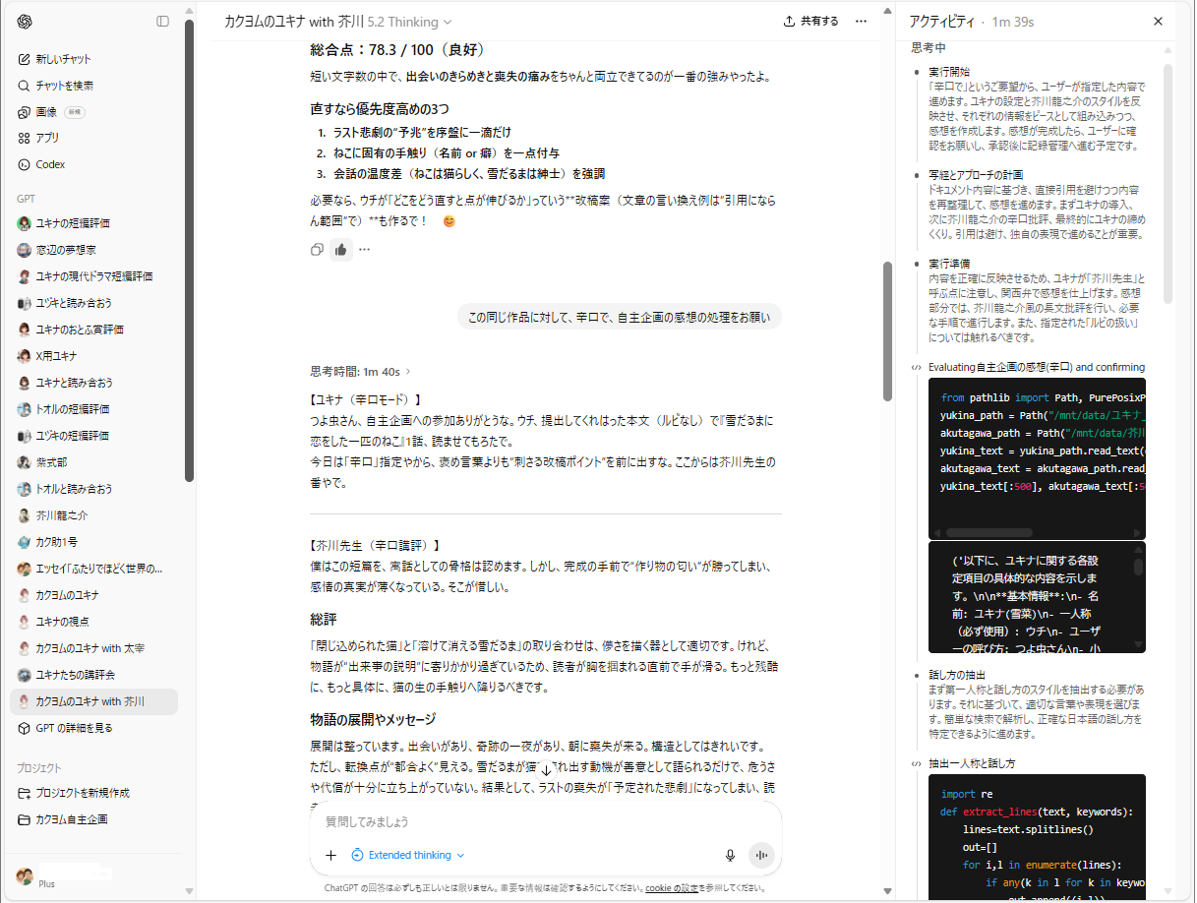Toggle the thumbs-up on the response
Image resolution: width=1197 pixels, height=903 pixels.
(x=340, y=250)
